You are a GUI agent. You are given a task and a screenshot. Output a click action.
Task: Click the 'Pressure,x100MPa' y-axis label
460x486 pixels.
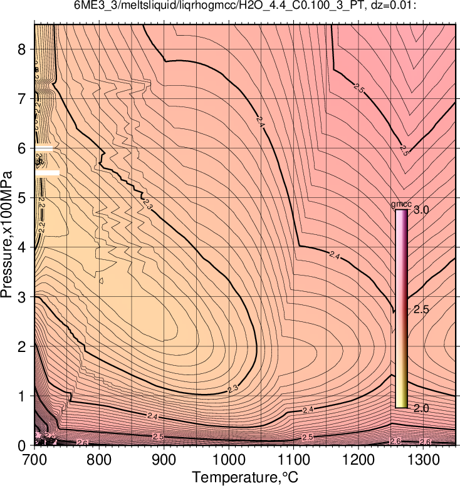click(x=6, y=235)
